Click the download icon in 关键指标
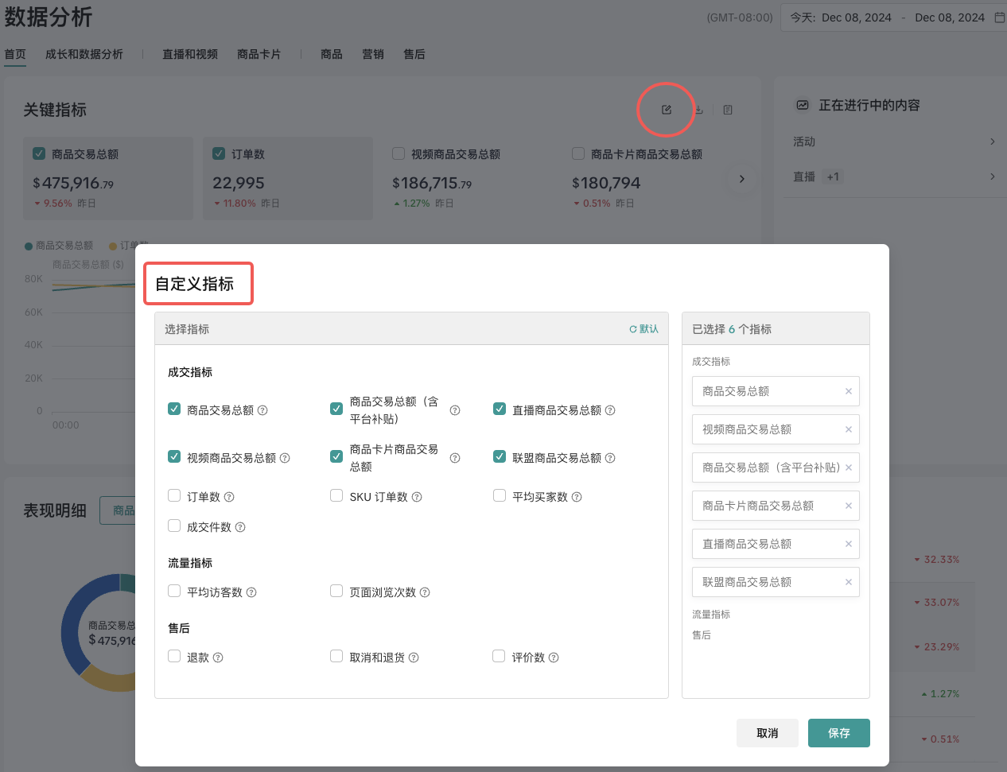This screenshot has width=1007, height=772. (698, 110)
